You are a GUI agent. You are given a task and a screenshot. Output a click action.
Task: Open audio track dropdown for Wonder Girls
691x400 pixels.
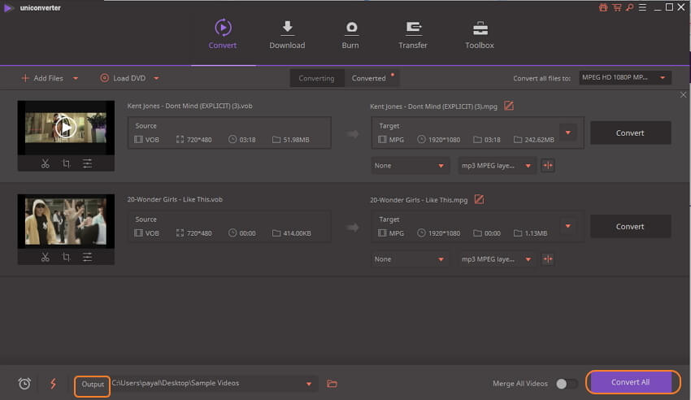[x=497, y=259]
